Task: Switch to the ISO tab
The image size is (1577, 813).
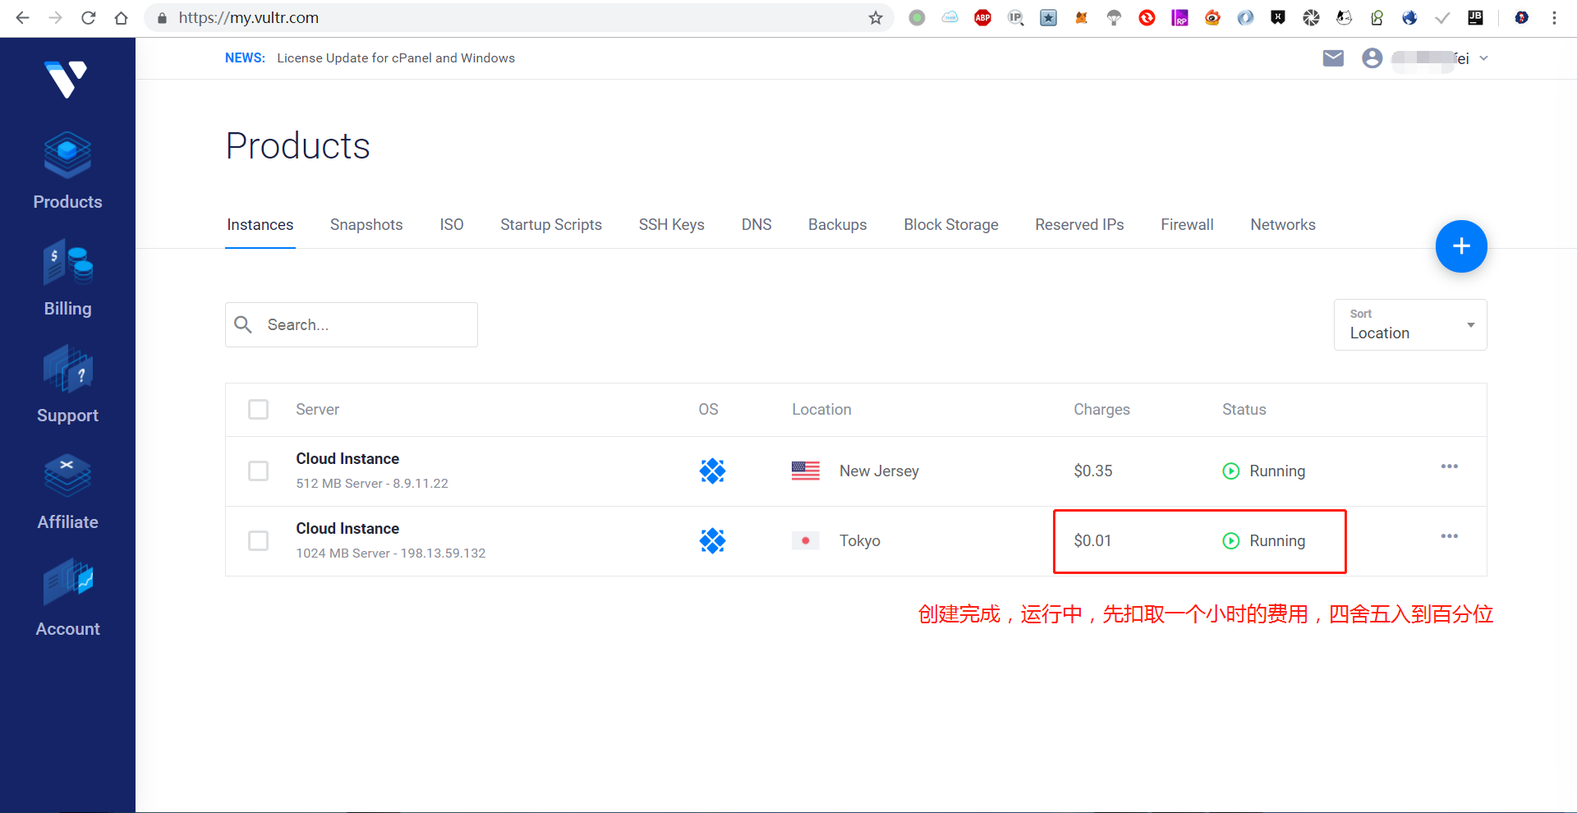Action: [x=452, y=225]
